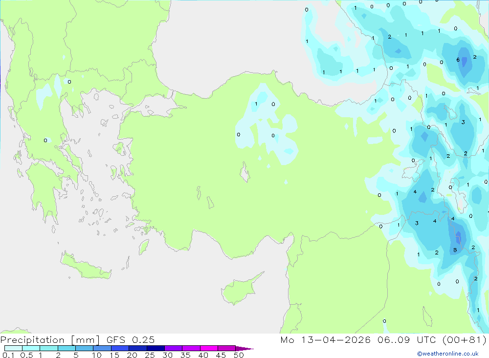Click the "Precipitation [mm]" title text
The width and height of the screenshot is (489, 358).
click(x=50, y=340)
